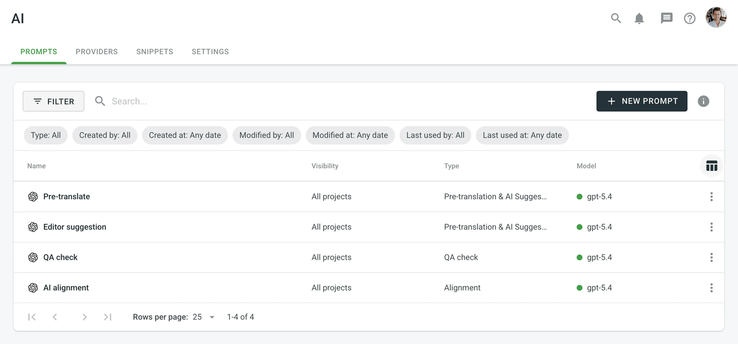Open Last used at: Any date filter
This screenshot has width=738, height=344.
(x=522, y=135)
